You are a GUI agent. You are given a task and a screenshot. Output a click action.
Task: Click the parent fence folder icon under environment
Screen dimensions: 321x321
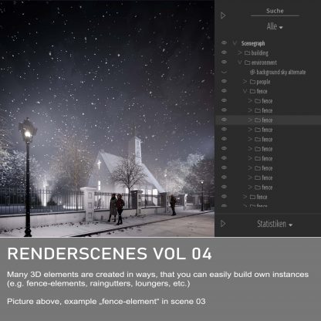coord(252,91)
